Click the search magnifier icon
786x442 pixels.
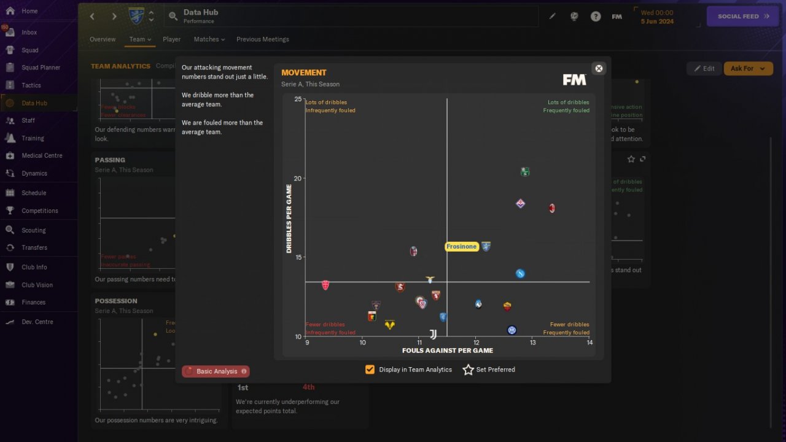(173, 17)
